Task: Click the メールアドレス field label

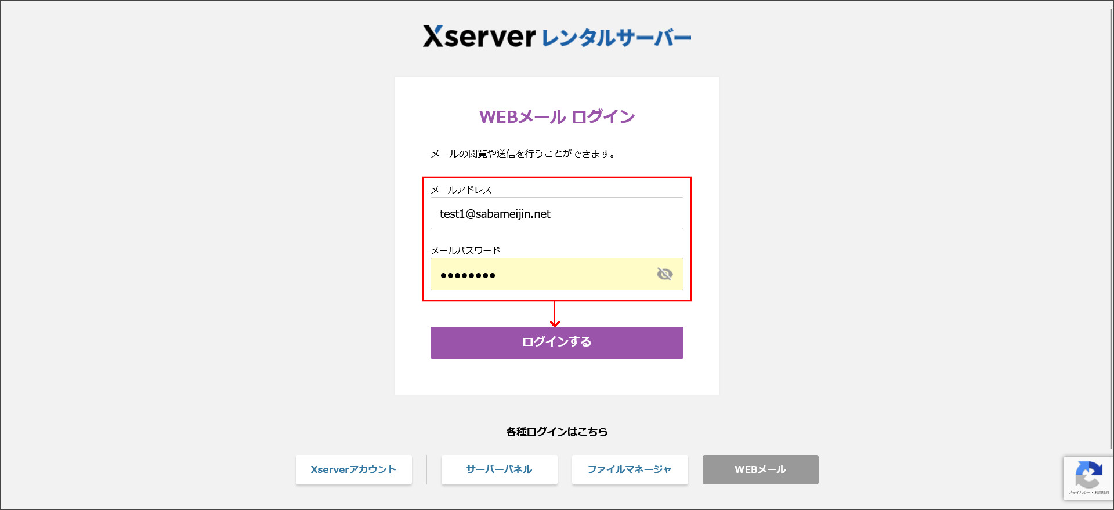Action: coord(461,190)
